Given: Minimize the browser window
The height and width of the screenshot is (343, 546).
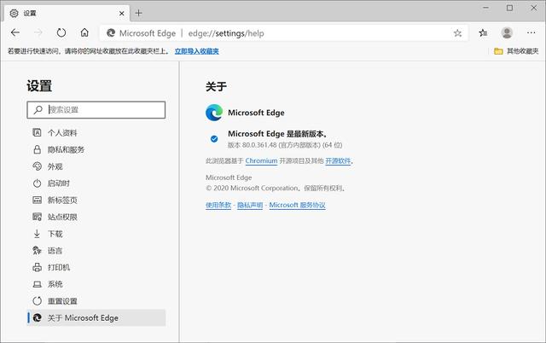Looking at the screenshot, I should click(485, 8).
